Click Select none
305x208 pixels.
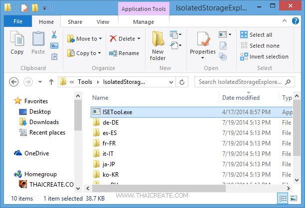point(260,46)
